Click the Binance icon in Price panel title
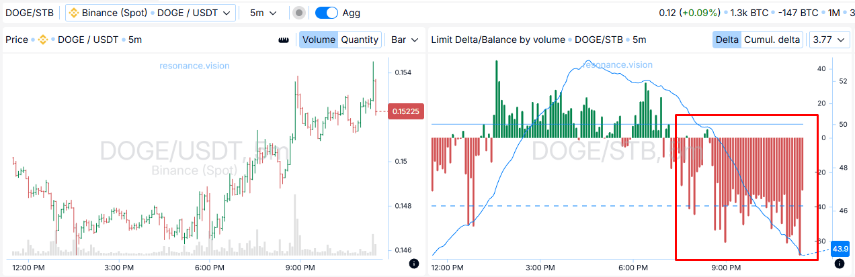The width and height of the screenshot is (855, 277). pyautogui.click(x=42, y=40)
